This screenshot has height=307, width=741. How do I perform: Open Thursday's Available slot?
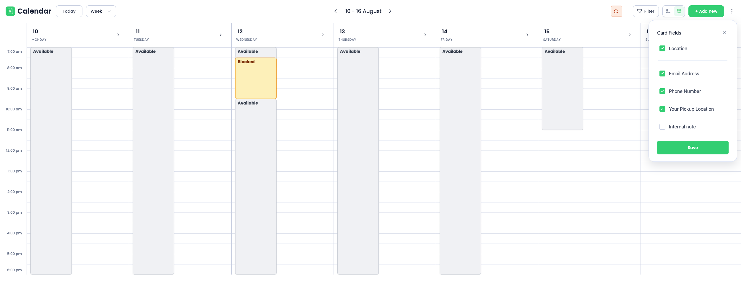[x=358, y=161]
